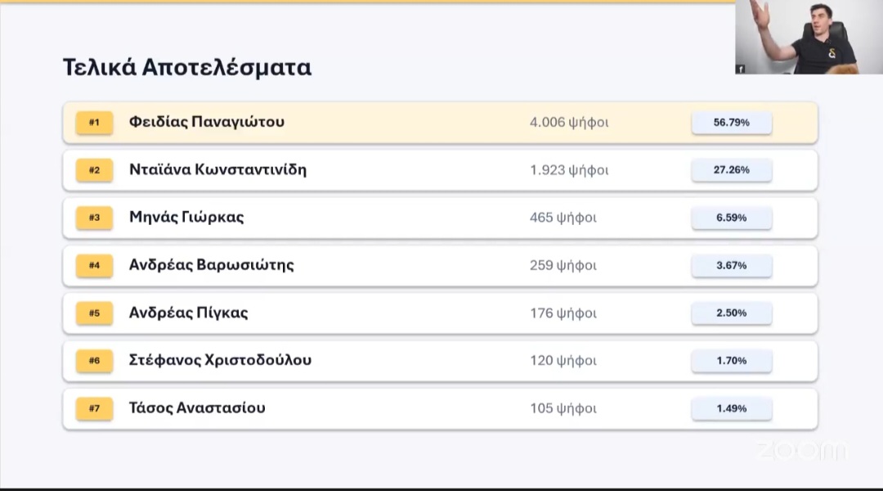Click the #4 rank badge

94,265
